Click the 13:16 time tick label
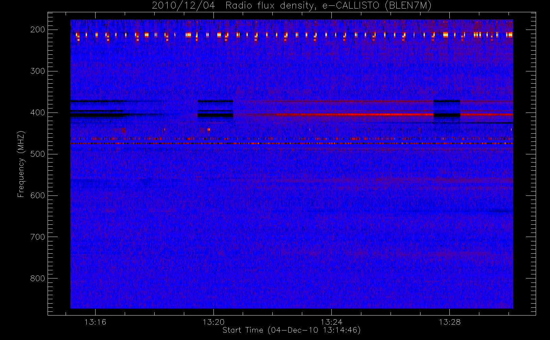 [x=96, y=322]
